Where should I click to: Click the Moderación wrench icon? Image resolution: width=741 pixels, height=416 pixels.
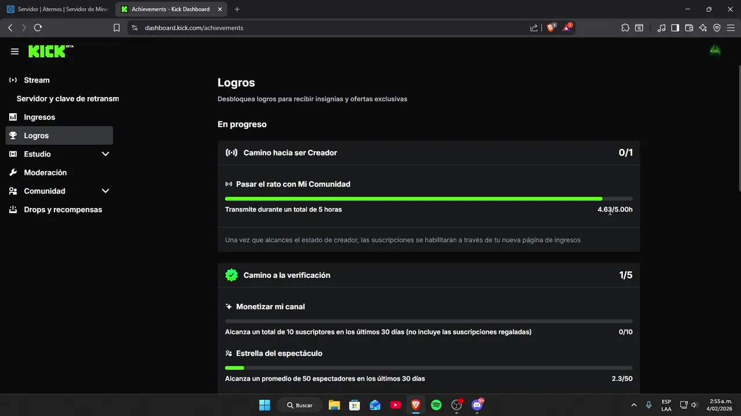tap(13, 173)
